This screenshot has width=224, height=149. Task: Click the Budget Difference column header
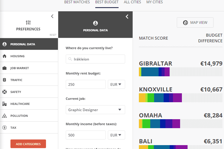210,38
